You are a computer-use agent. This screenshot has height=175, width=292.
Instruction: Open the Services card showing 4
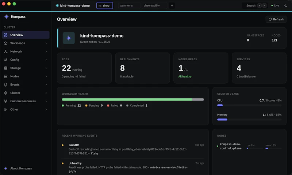(259, 68)
